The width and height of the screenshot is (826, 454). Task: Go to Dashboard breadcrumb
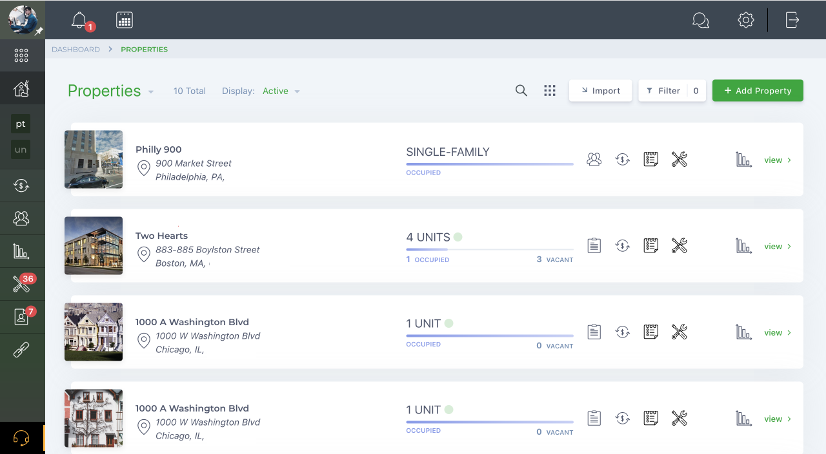pos(76,50)
